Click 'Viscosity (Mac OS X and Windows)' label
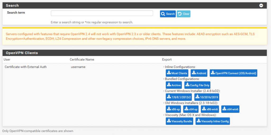The height and width of the screenshot is (135, 271). coord(190,115)
